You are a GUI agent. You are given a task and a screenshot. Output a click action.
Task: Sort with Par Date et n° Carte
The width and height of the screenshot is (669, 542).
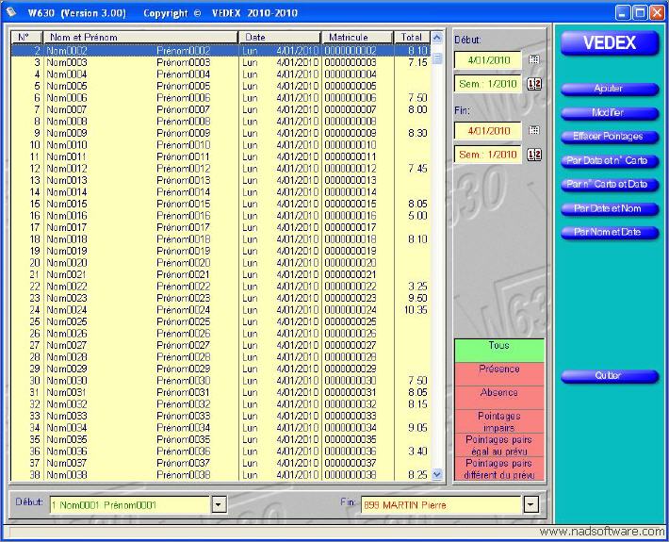pos(610,161)
